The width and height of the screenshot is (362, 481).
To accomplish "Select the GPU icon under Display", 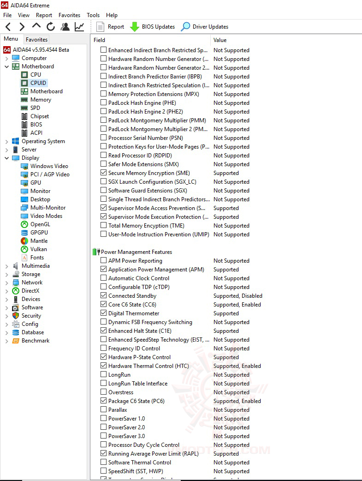I will pos(24,183).
